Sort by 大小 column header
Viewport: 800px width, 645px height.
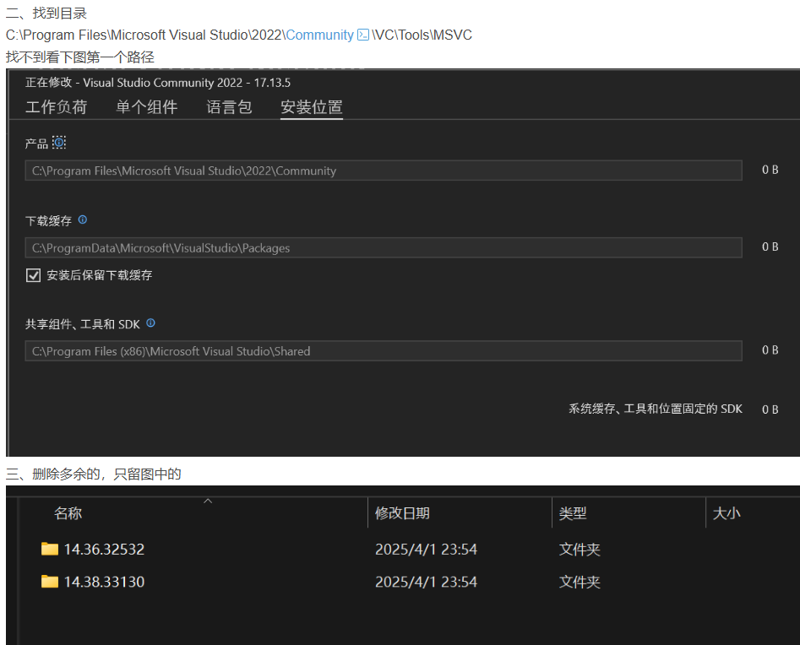tap(726, 513)
